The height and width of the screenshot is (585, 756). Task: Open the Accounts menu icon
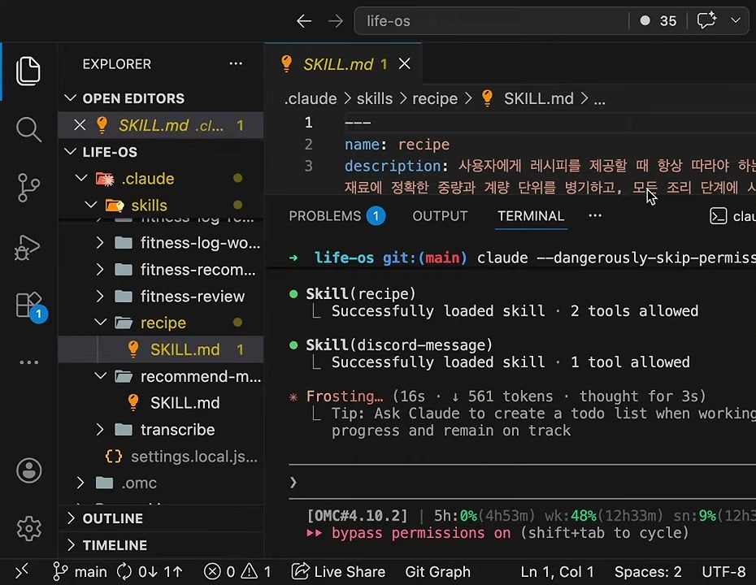pos(29,470)
